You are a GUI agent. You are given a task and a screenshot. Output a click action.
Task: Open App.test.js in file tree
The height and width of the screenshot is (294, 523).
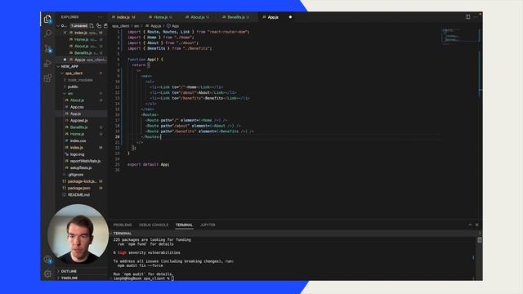[78, 120]
